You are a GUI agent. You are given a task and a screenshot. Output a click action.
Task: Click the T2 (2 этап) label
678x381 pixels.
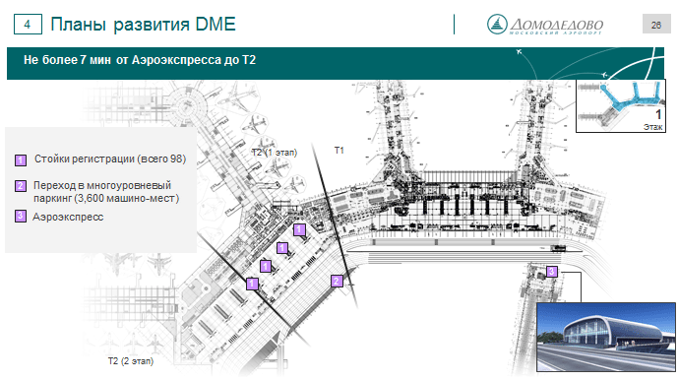(x=131, y=361)
